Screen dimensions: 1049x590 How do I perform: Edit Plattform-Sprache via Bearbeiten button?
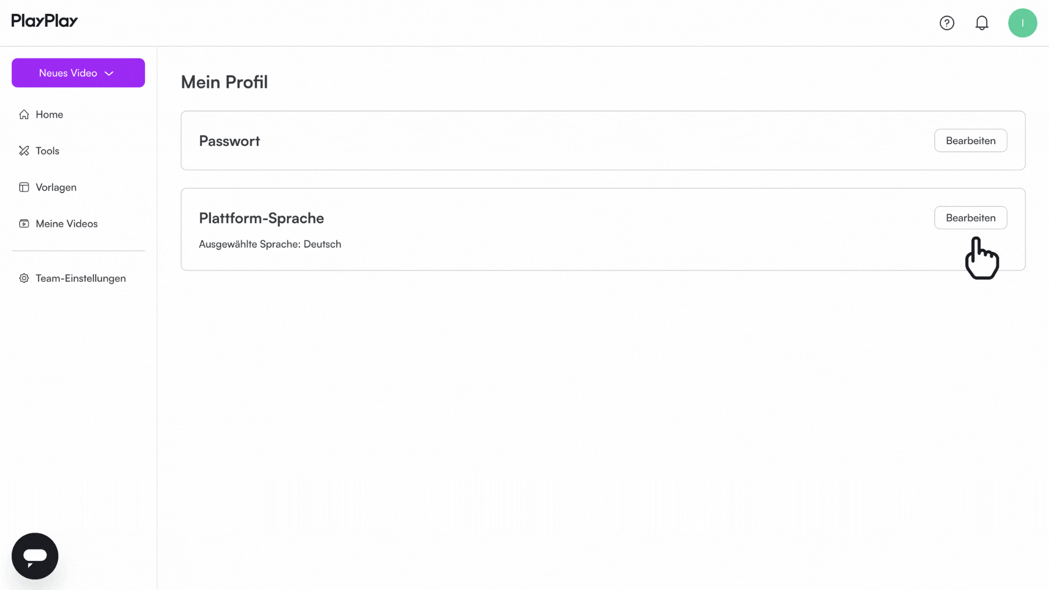tap(970, 217)
